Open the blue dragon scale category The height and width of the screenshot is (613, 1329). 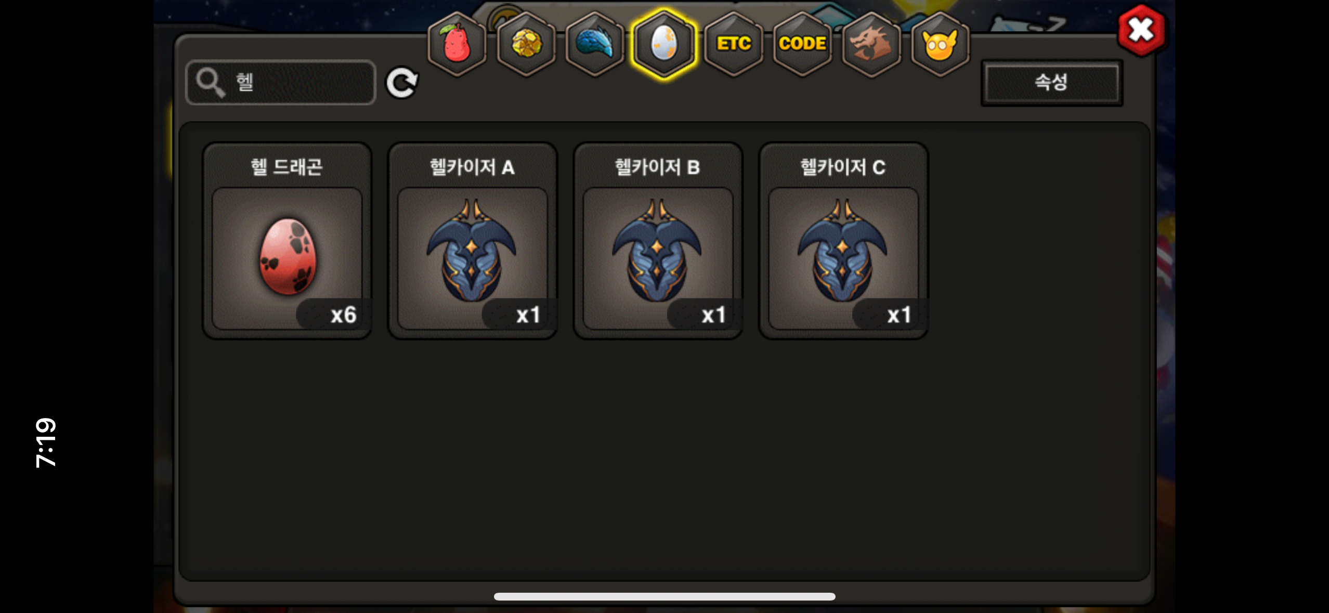(595, 44)
